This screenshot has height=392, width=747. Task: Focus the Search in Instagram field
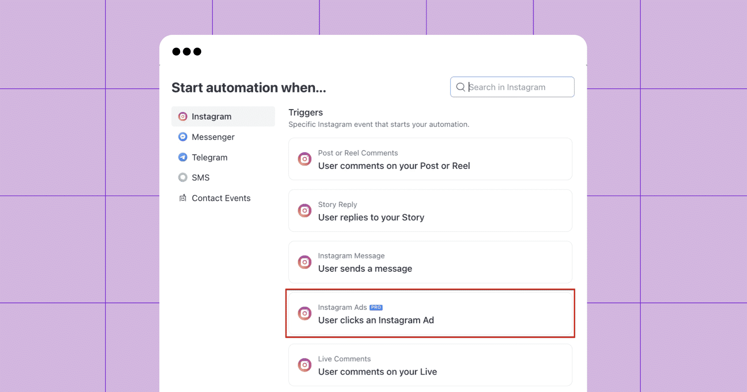pyautogui.click(x=512, y=87)
